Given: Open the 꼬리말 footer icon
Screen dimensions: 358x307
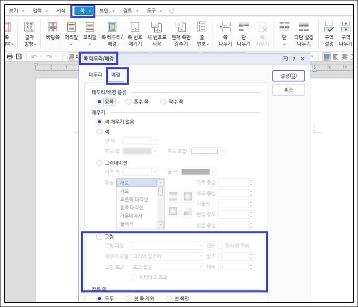Looking at the screenshot, I should coord(90,33).
